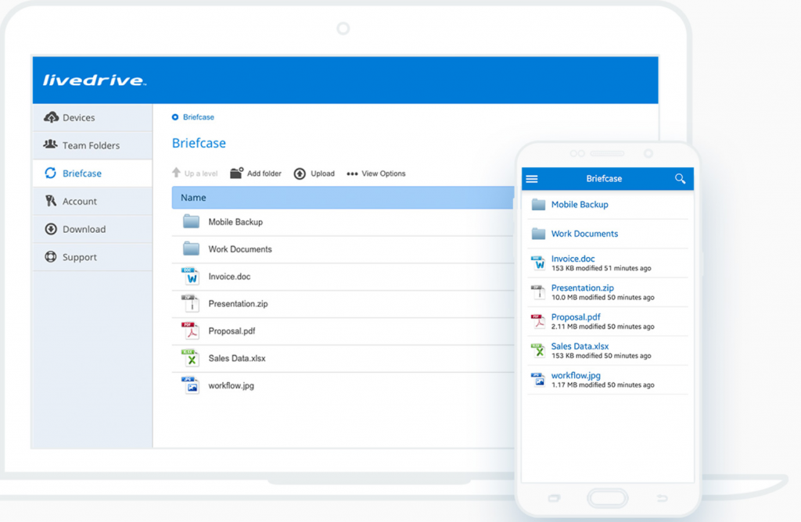This screenshot has width=801, height=522.
Task: Tap the phone search magnifier icon
Action: coord(680,179)
